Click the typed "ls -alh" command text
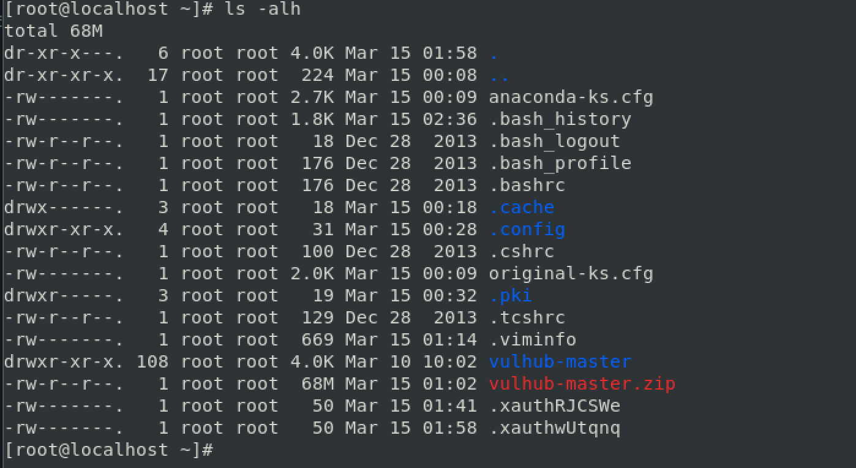 coord(263,9)
